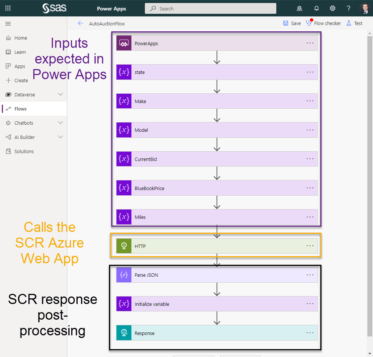Open the user profile avatar
The image size is (373, 357).
(365, 9)
